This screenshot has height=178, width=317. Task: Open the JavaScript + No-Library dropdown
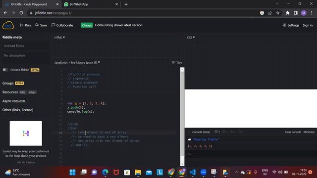[x=77, y=63]
